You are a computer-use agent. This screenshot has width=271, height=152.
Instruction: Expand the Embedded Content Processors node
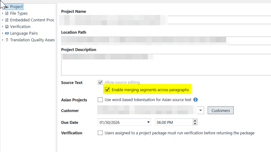pos(2,20)
